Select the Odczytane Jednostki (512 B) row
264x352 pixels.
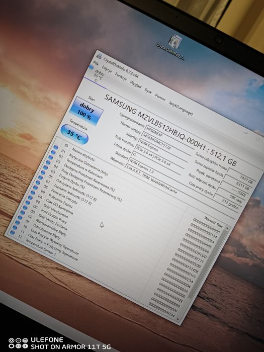(76, 190)
